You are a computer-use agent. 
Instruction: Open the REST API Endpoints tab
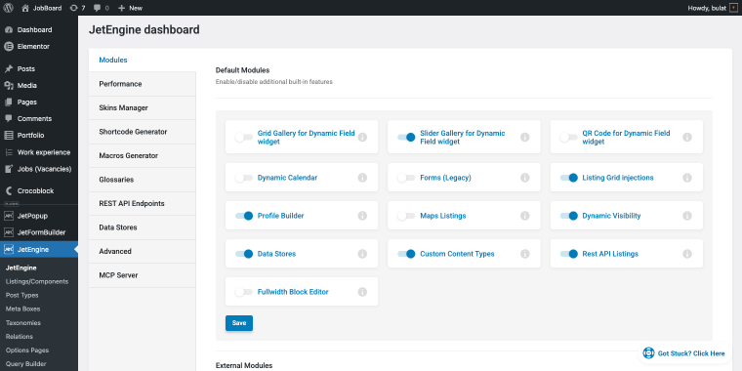(142, 203)
